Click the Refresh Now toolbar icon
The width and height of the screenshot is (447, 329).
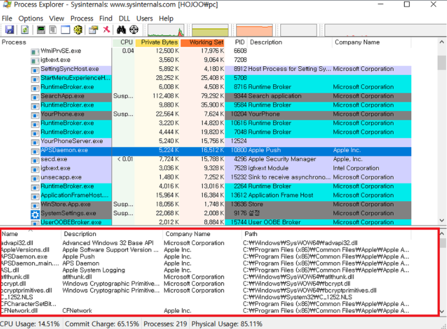point(25,30)
